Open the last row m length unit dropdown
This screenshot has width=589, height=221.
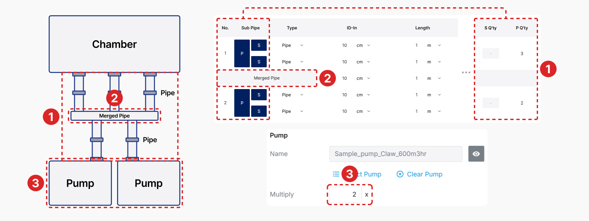434,111
